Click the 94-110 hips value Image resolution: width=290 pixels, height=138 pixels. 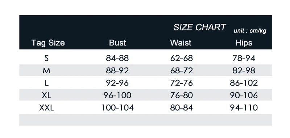coord(244,108)
